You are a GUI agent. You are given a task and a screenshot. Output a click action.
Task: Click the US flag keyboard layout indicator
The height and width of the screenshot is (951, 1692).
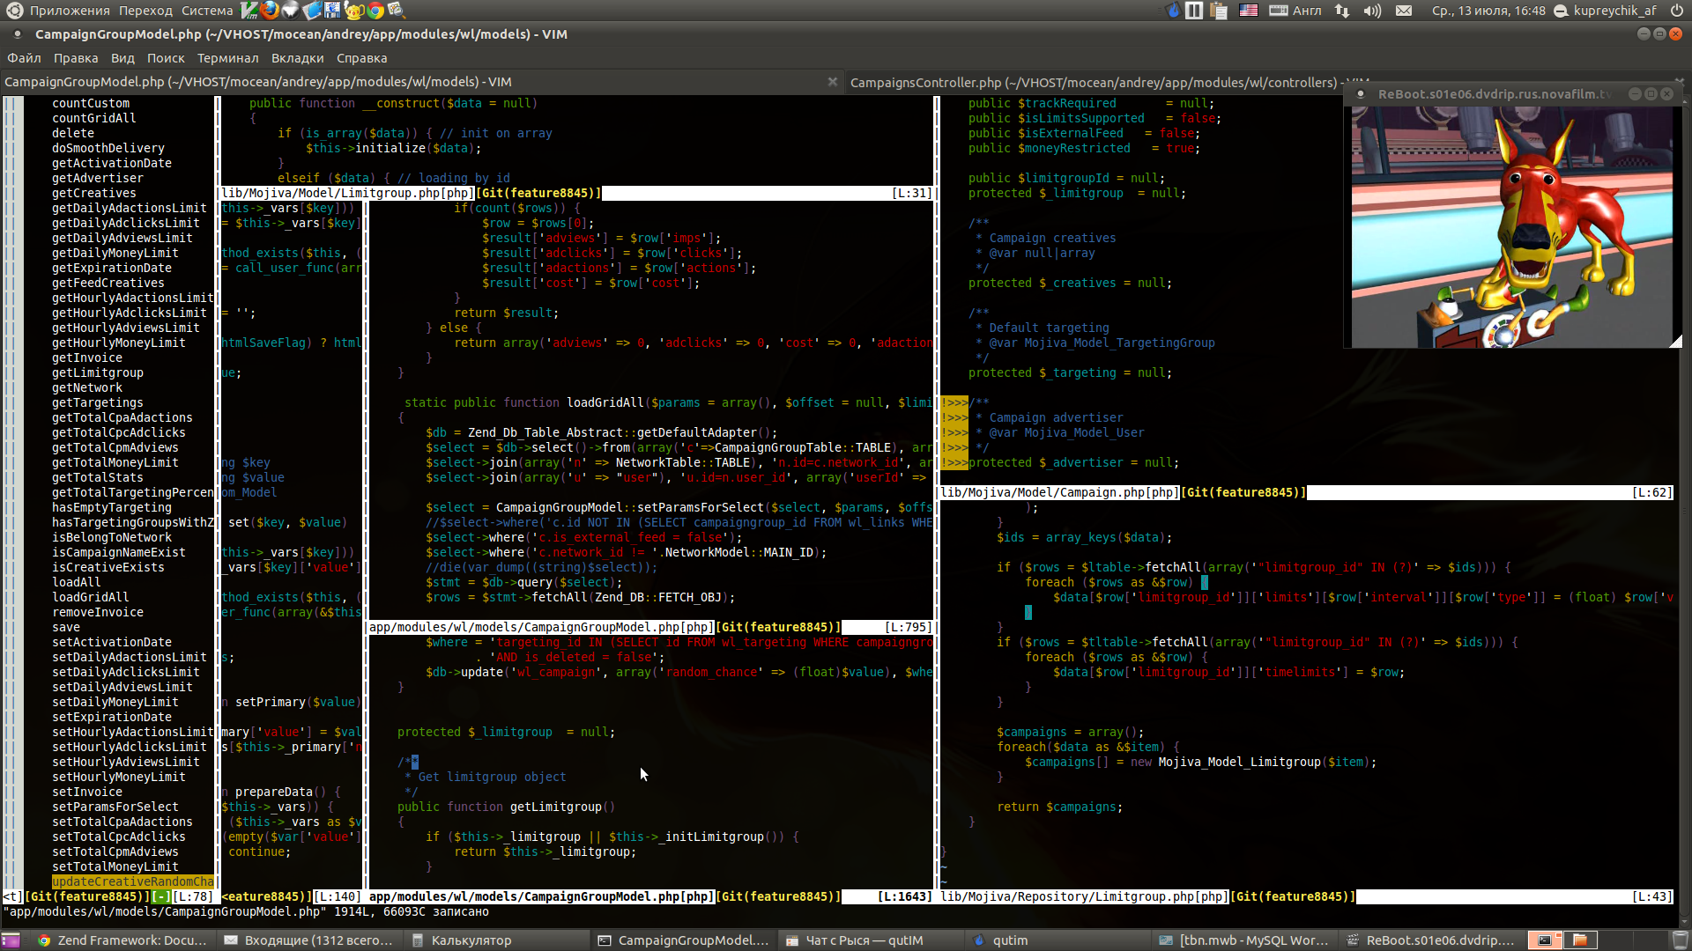tap(1249, 11)
